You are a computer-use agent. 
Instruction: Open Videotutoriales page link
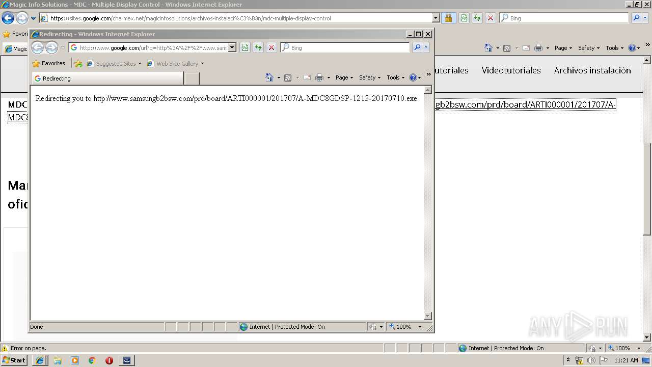[511, 70]
